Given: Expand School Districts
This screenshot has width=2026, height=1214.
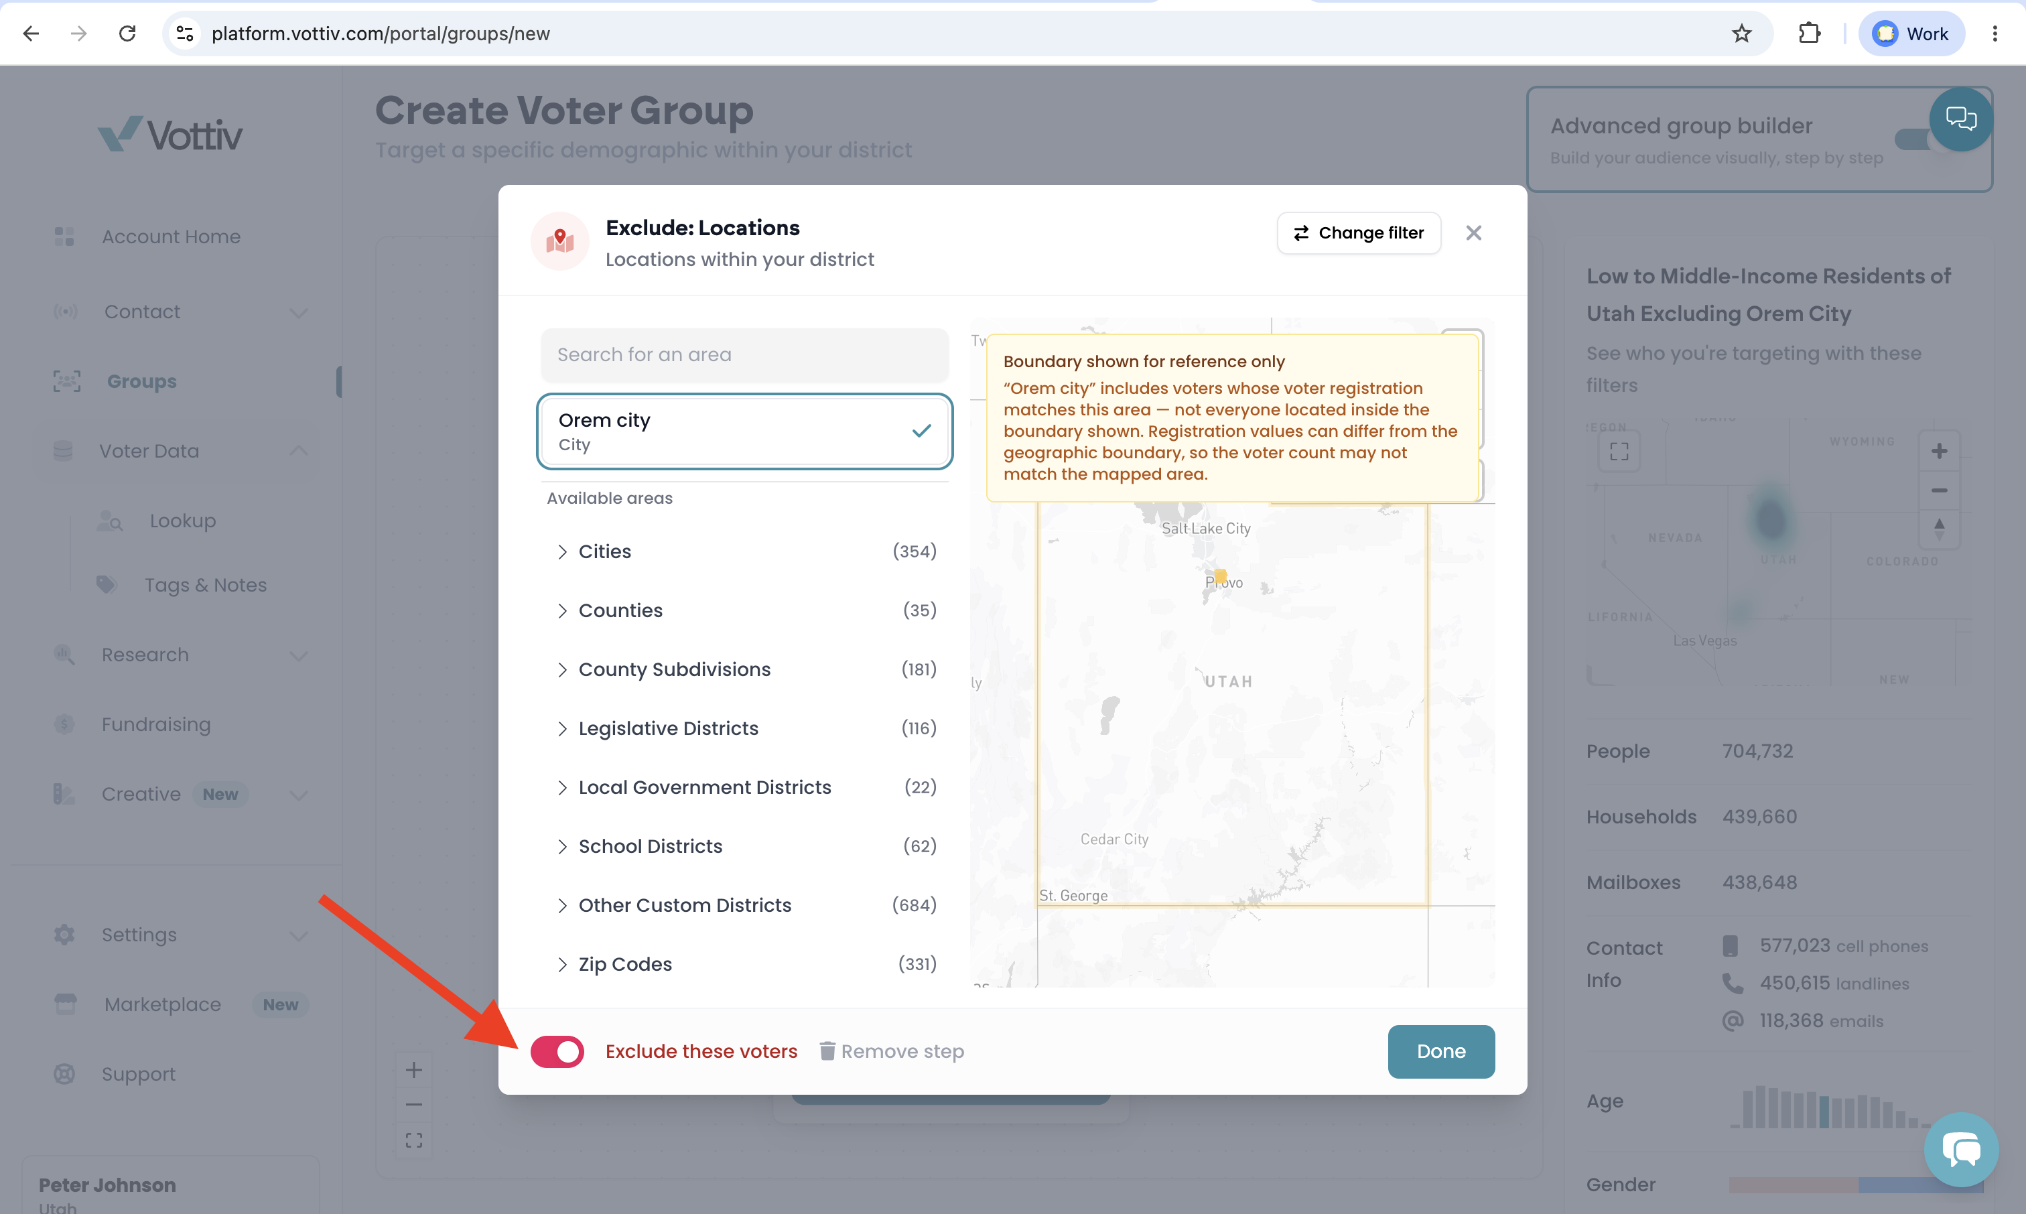Looking at the screenshot, I should tap(744, 846).
